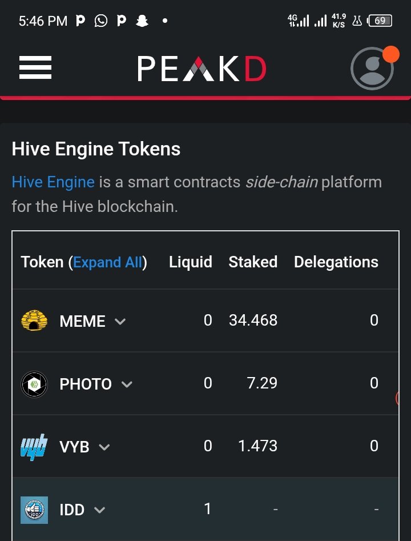
Task: Expand the IDD token chevron
Action: 99,510
